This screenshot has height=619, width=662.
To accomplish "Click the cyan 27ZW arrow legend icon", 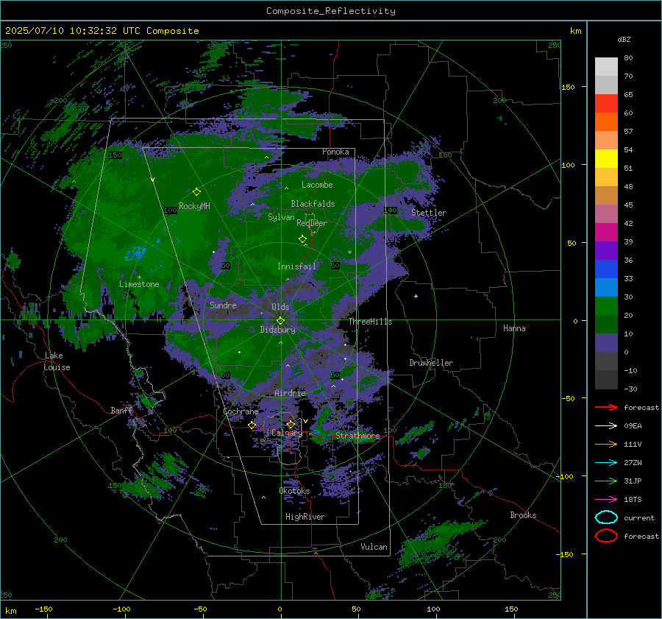I will click(x=606, y=463).
